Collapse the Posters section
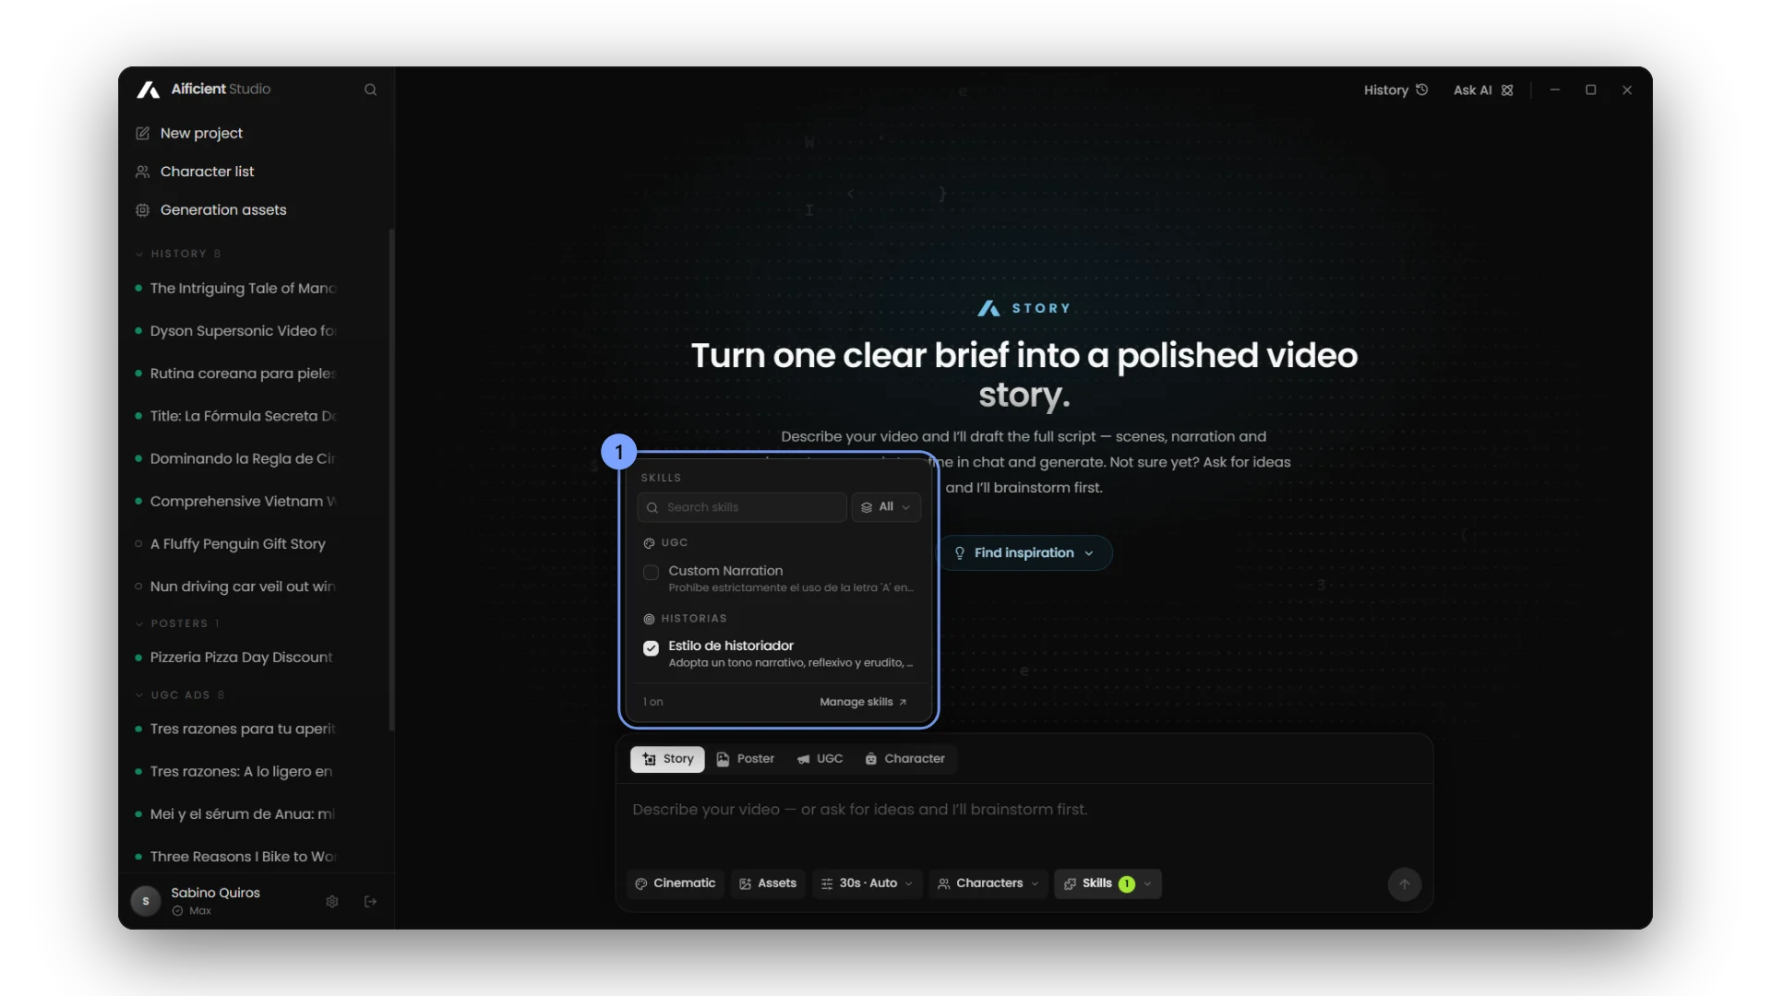 [177, 623]
